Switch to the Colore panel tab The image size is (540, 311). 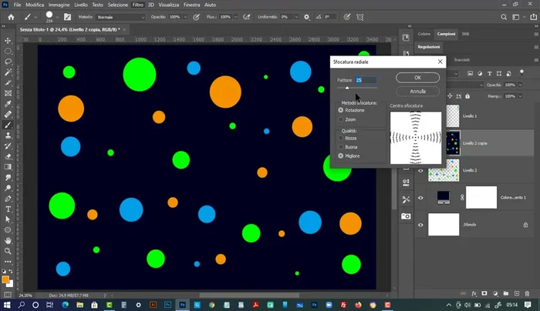pos(424,34)
